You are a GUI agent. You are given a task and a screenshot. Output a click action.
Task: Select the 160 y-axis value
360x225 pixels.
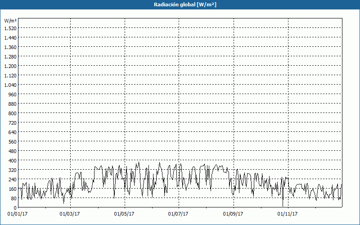(13, 189)
